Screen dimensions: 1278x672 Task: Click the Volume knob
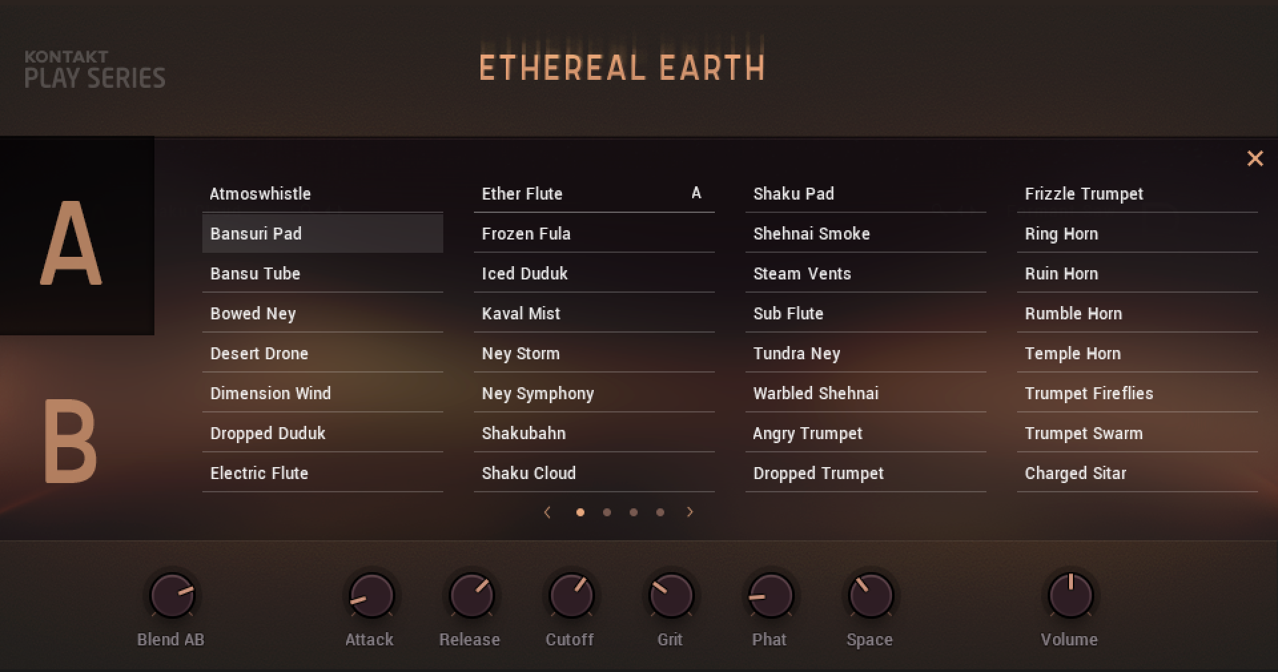pyautogui.click(x=1070, y=595)
